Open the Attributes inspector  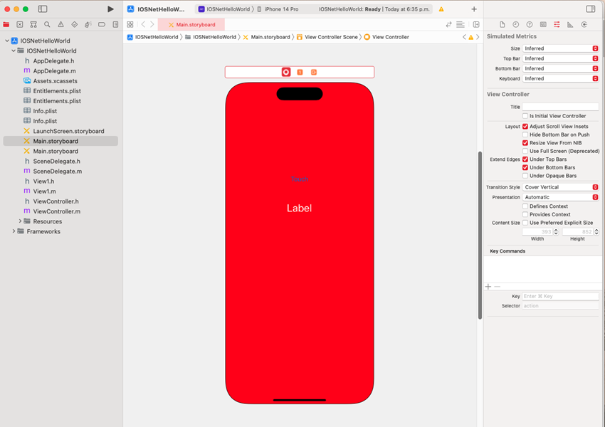[557, 23]
